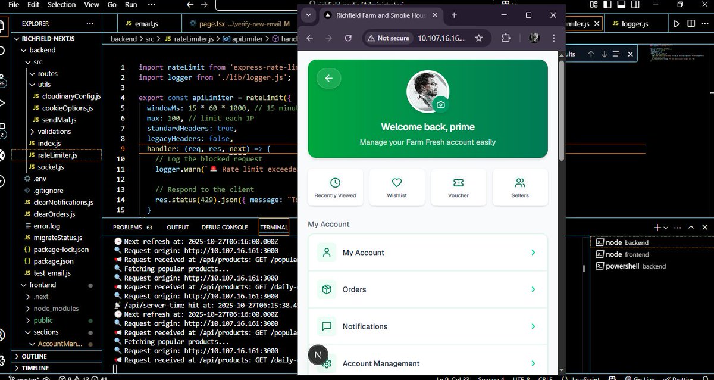
Task: Open the Chrome three-dot menu
Action: (554, 38)
